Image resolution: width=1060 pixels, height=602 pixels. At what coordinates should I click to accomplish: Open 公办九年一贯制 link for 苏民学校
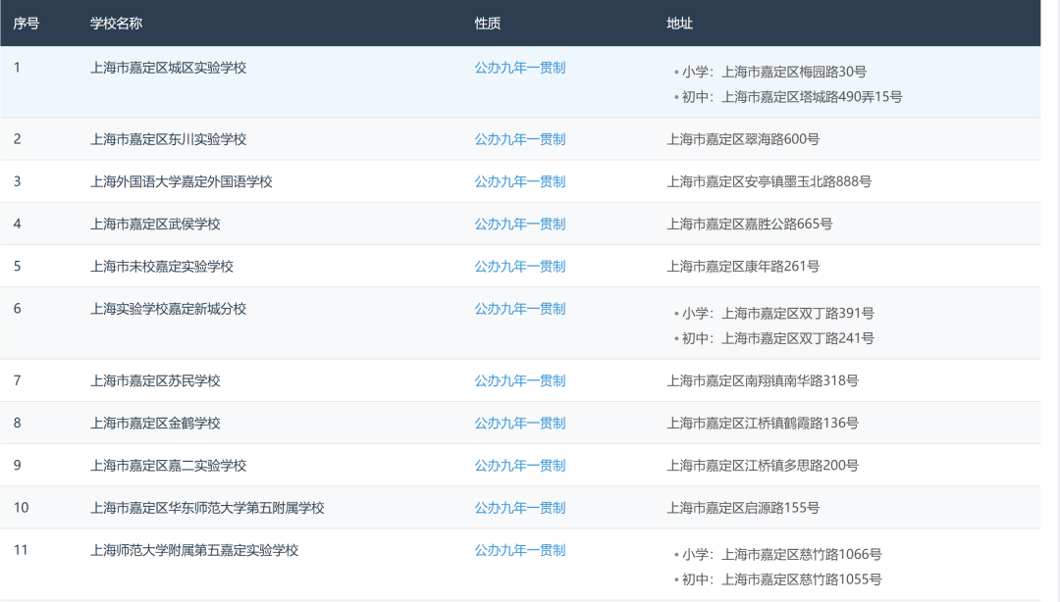[520, 381]
